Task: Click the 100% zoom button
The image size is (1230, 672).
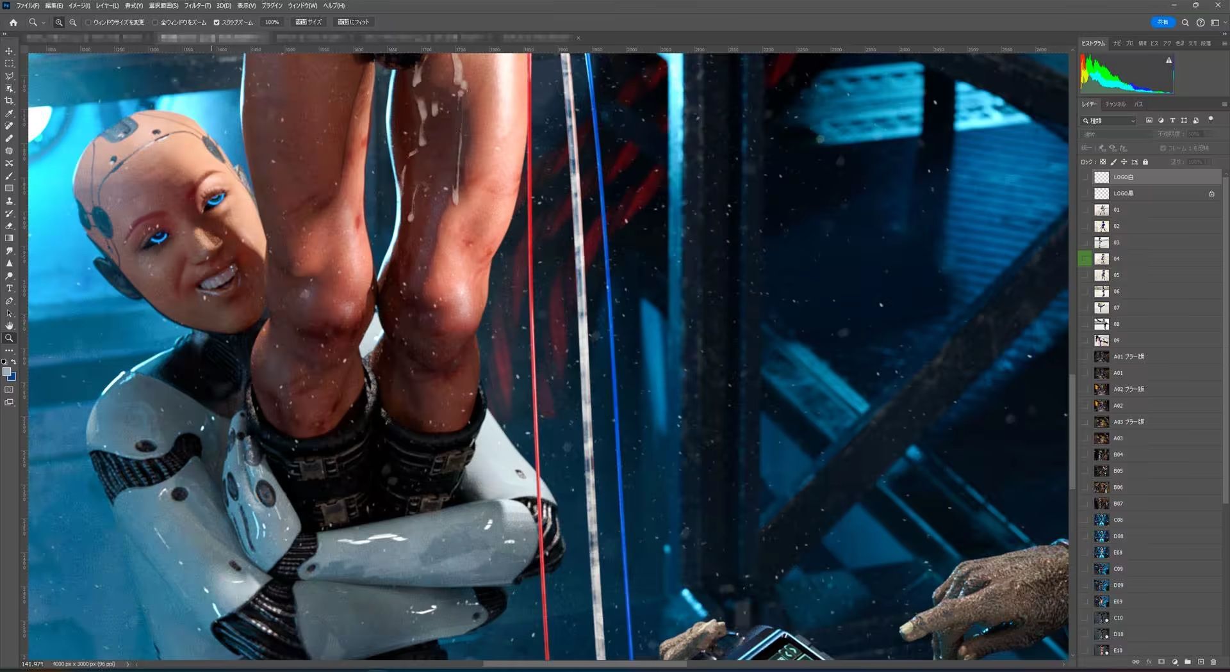Action: [272, 22]
